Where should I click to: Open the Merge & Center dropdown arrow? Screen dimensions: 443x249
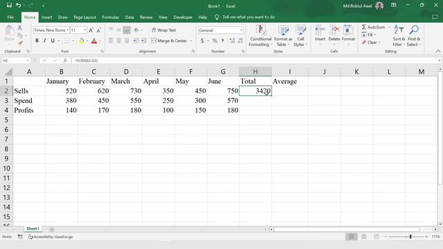point(191,41)
